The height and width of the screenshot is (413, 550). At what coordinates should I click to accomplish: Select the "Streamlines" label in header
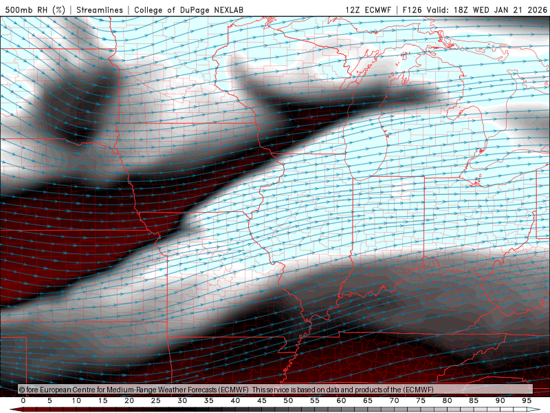pyautogui.click(x=100, y=10)
